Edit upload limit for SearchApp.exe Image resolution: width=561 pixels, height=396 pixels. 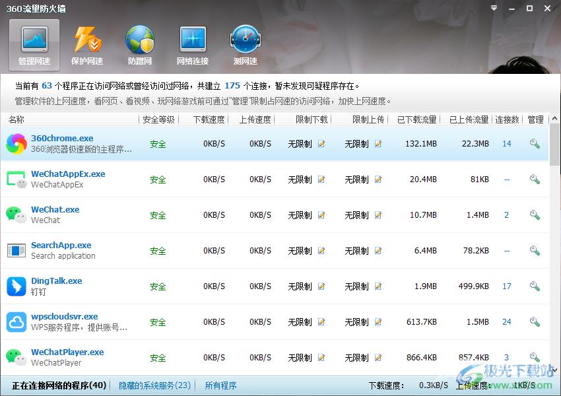click(x=378, y=251)
